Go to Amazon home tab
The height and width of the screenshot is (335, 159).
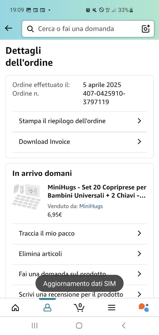coord(15,308)
